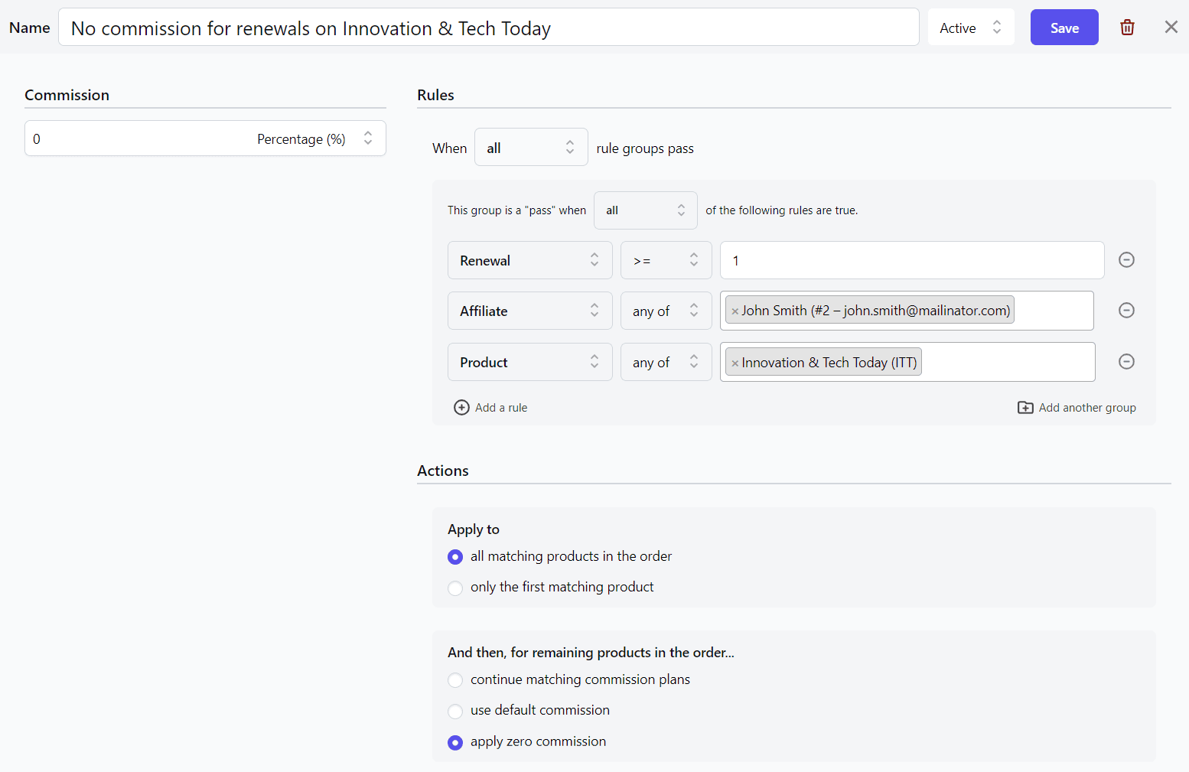The height and width of the screenshot is (772, 1189).
Task: Open the Renewal rule type dropdown
Action: click(x=529, y=260)
